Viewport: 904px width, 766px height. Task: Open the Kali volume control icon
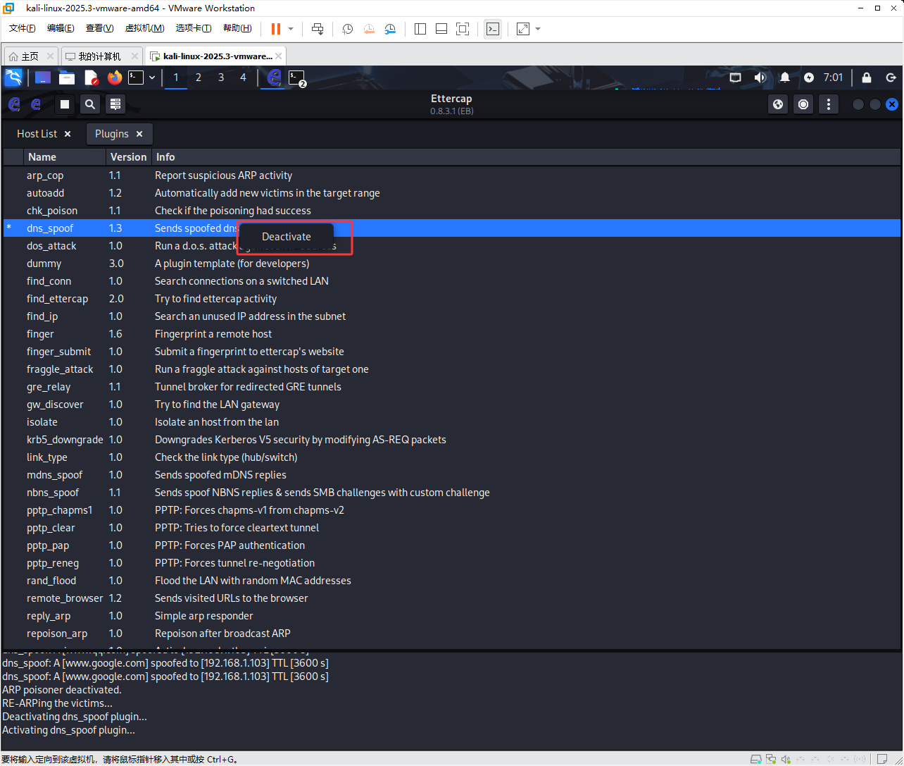coord(760,78)
